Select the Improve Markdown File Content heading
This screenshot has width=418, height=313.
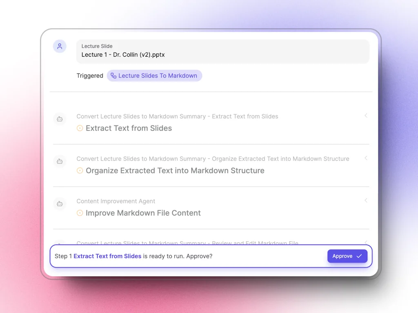point(143,213)
